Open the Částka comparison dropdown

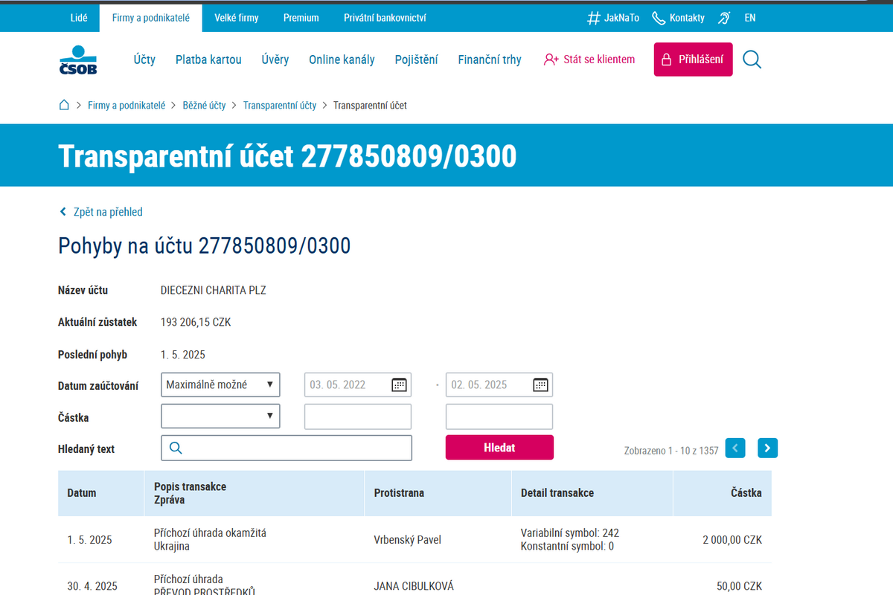pyautogui.click(x=220, y=416)
